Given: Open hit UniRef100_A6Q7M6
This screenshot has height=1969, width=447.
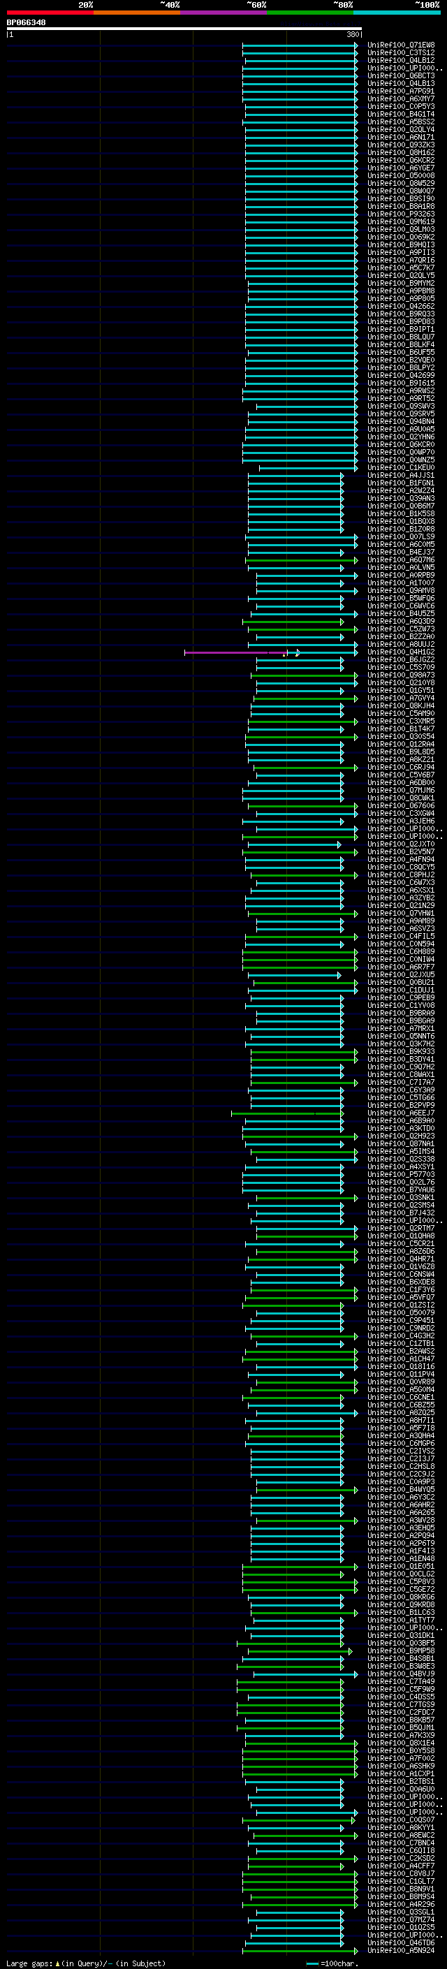Looking at the screenshot, I should (x=401, y=559).
